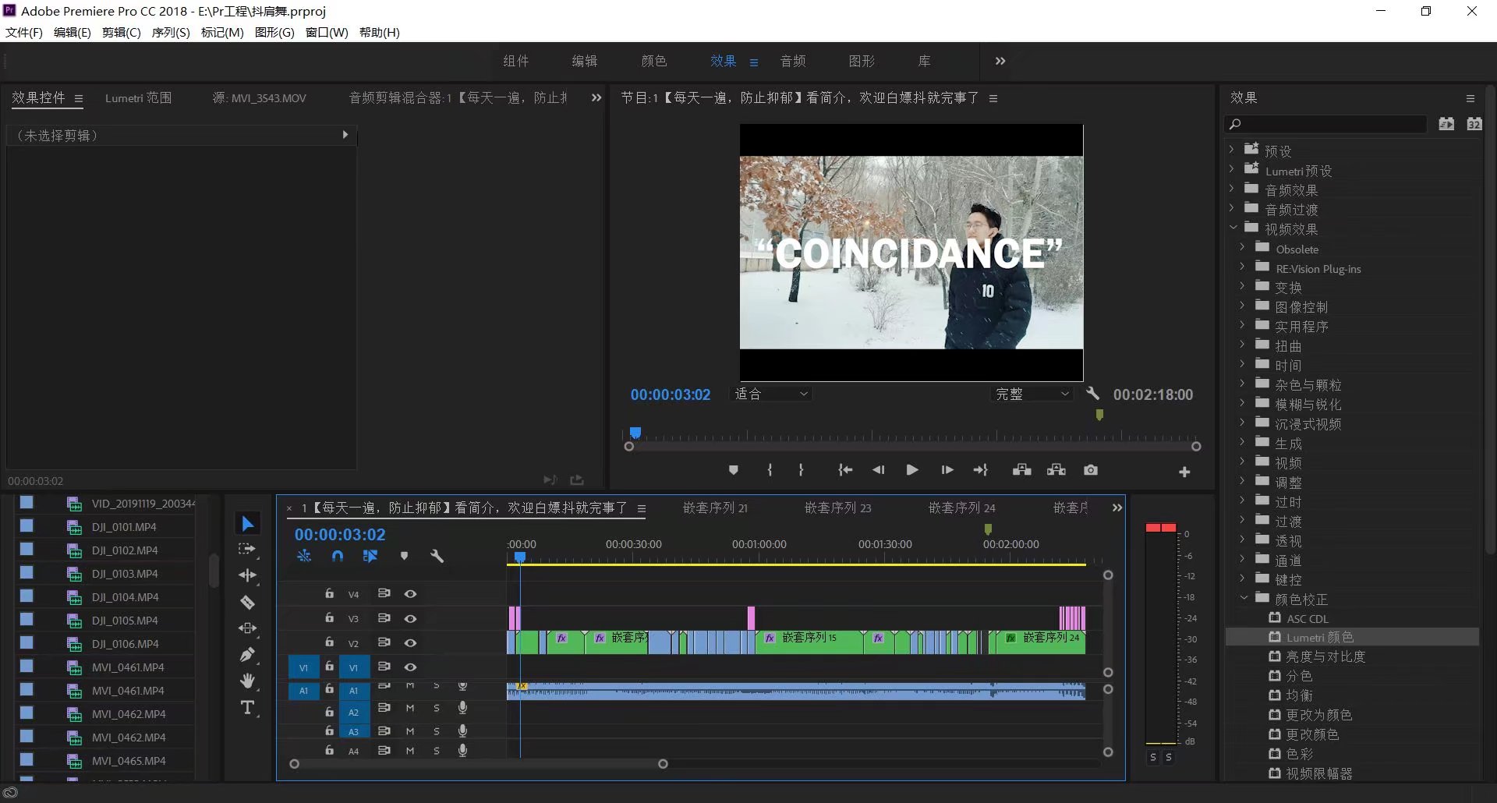Toggle nest-as-sequence insert icon in timeline
1497x803 pixels.
(x=304, y=556)
